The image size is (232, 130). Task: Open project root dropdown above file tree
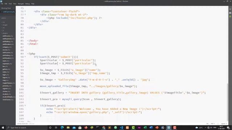(x=4, y=18)
